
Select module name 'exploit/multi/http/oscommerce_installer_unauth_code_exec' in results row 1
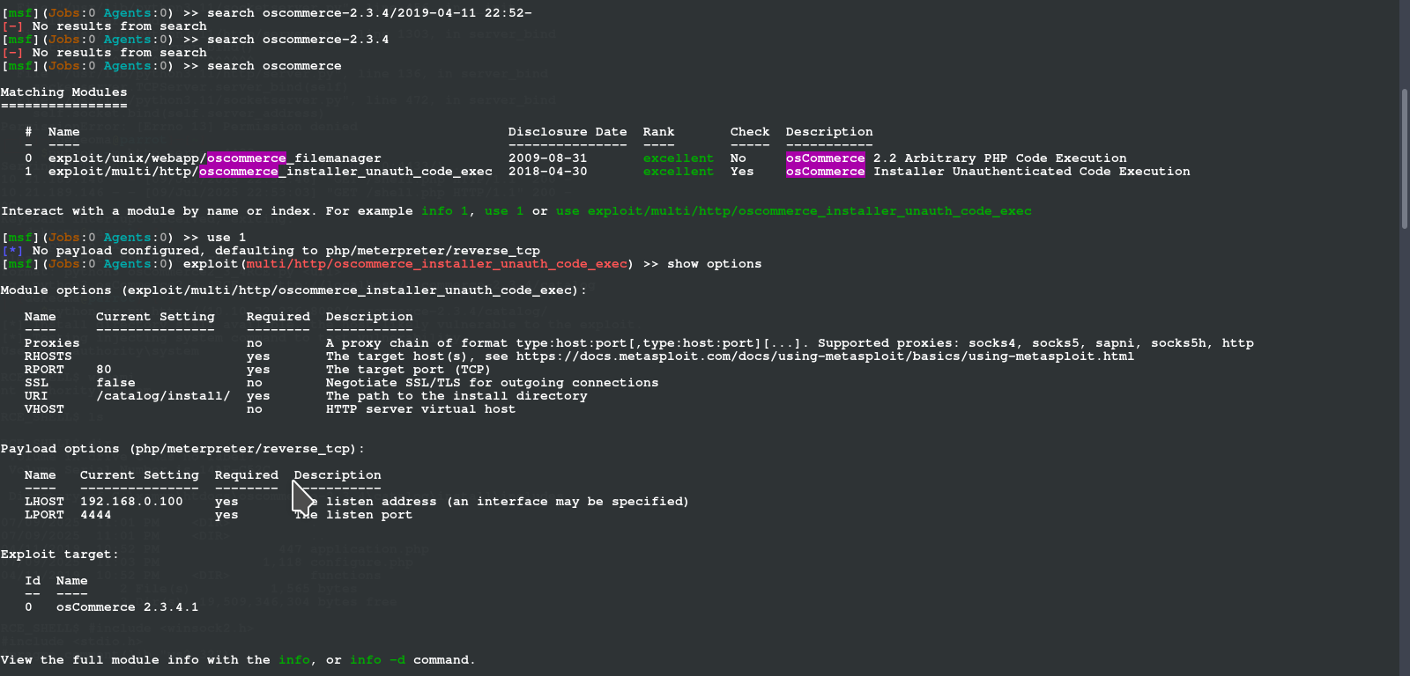(x=271, y=172)
